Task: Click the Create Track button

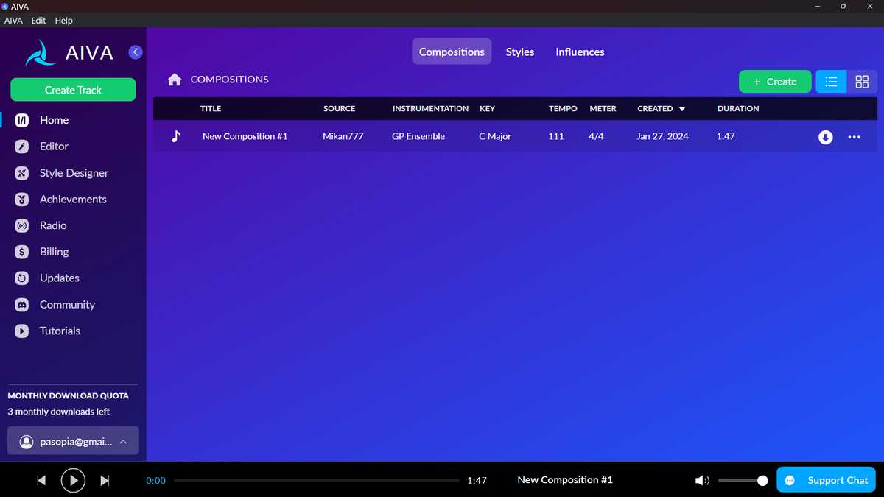Action: point(73,90)
